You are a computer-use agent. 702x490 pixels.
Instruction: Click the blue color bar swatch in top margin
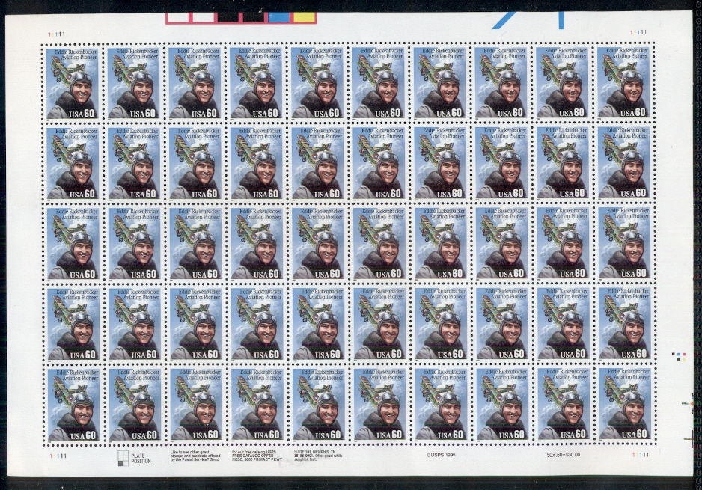click(x=280, y=18)
